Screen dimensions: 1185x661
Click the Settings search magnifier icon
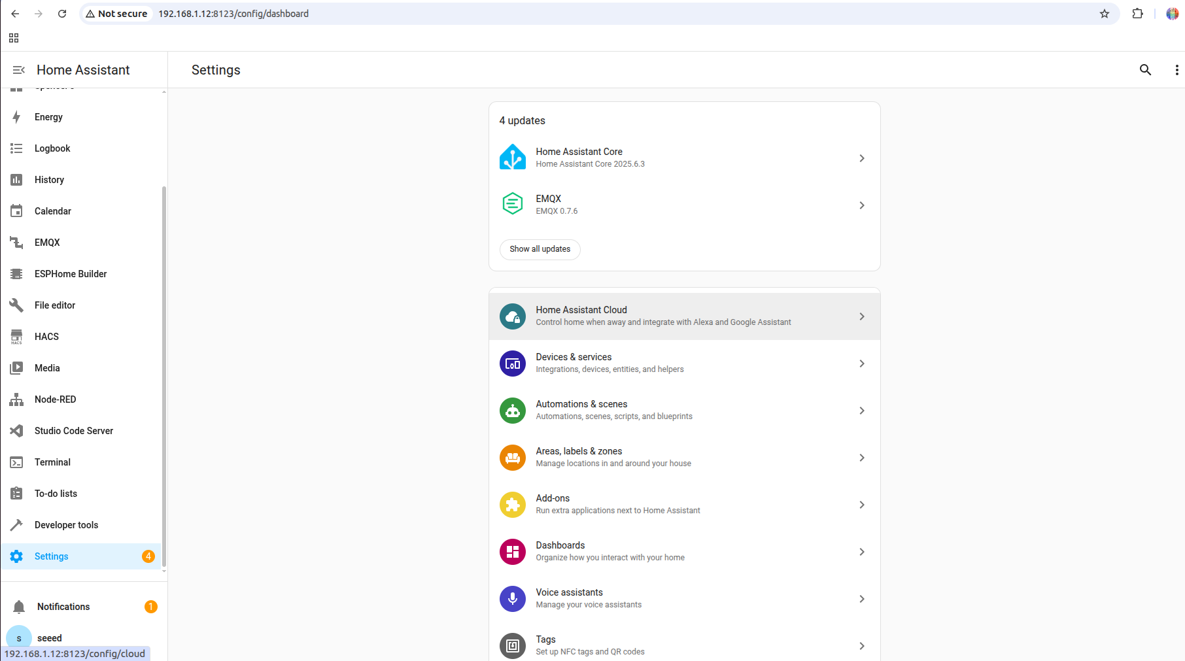(1145, 70)
